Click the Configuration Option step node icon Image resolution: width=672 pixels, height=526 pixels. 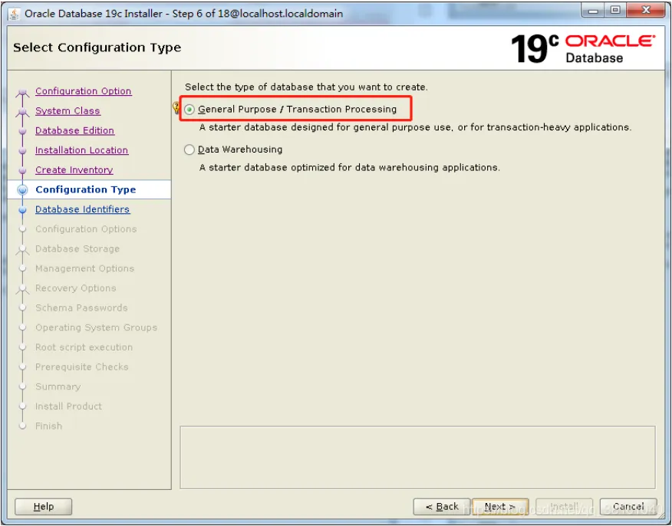23,93
